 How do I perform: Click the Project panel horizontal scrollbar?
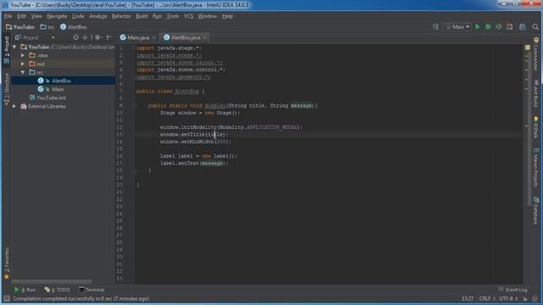51,281
